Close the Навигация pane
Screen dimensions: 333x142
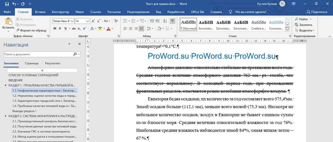click(79, 44)
